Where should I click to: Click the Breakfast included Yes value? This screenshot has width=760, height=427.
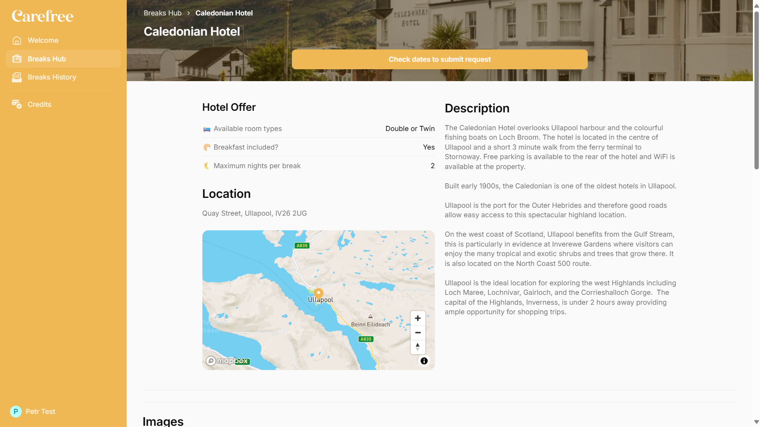[429, 147]
